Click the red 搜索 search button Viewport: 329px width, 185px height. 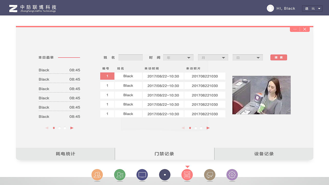click(x=279, y=58)
